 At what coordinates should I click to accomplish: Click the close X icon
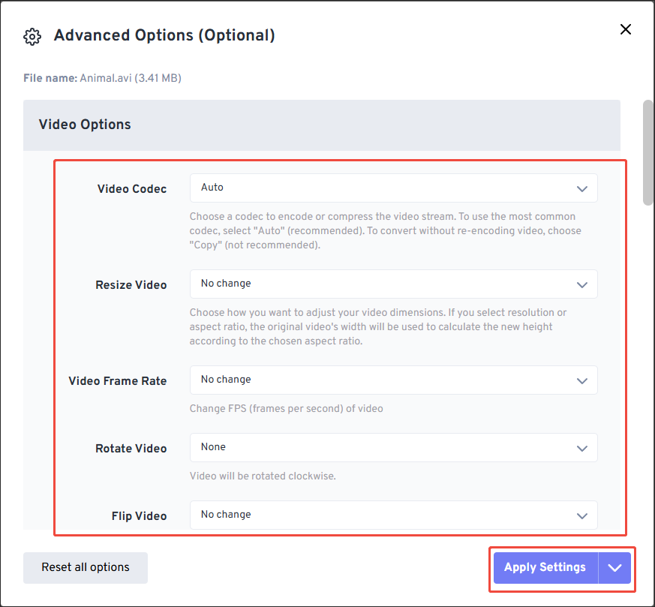[626, 29]
